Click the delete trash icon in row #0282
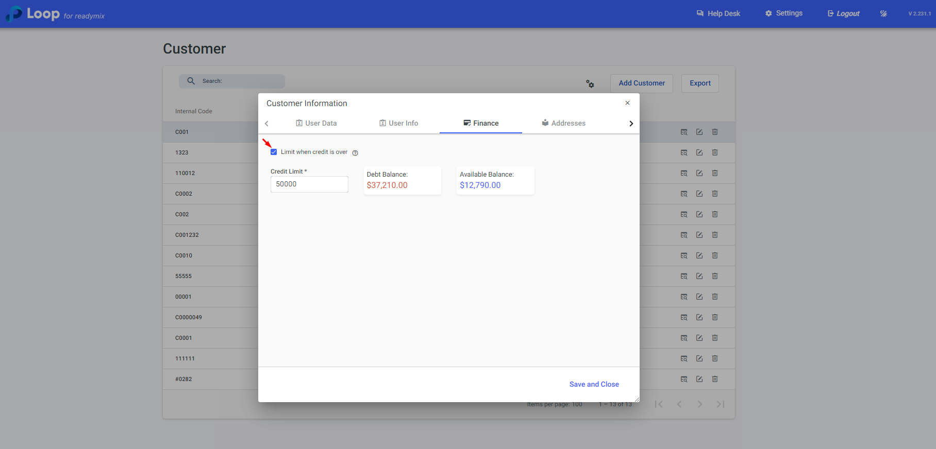936x449 pixels. click(x=715, y=379)
